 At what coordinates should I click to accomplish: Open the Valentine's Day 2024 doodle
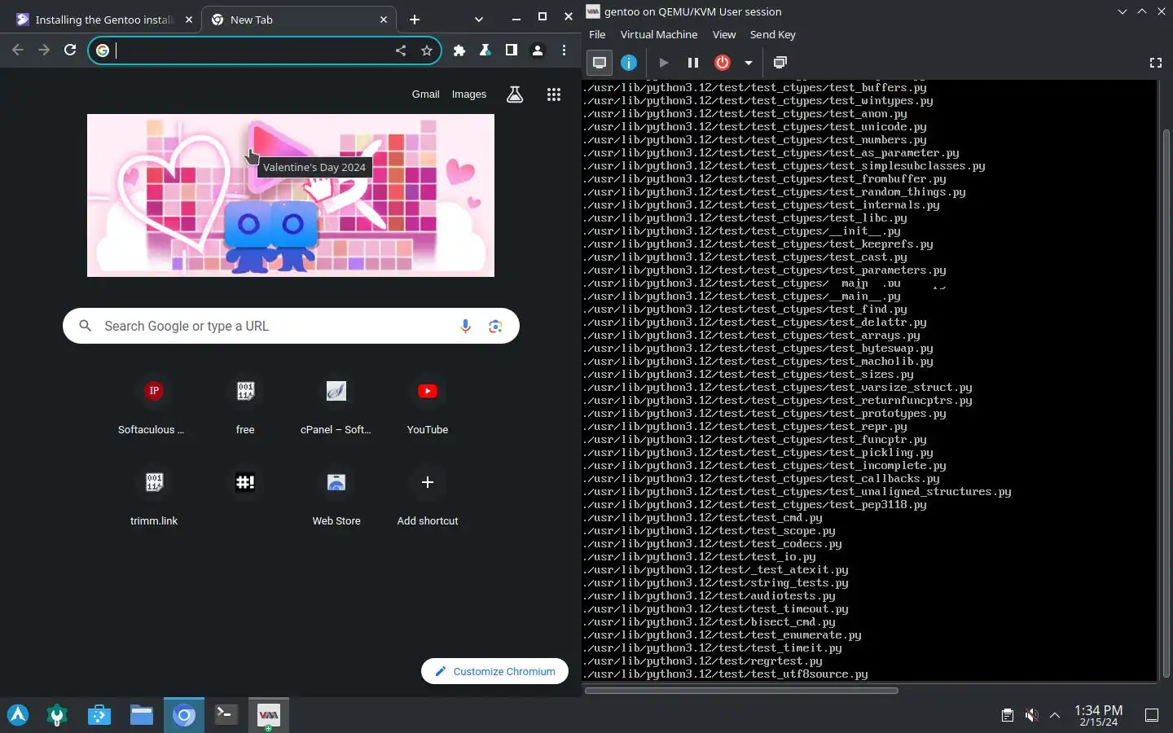pyautogui.click(x=291, y=195)
